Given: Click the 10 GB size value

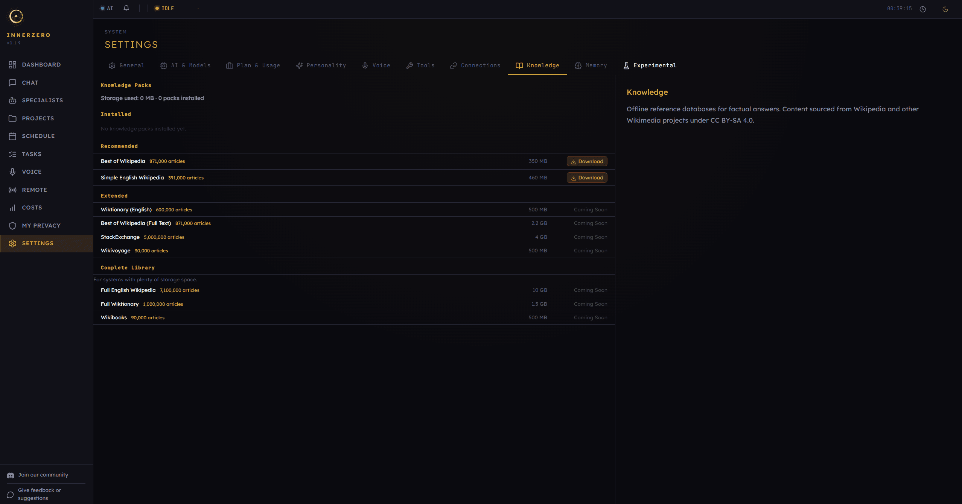Looking at the screenshot, I should click(540, 290).
